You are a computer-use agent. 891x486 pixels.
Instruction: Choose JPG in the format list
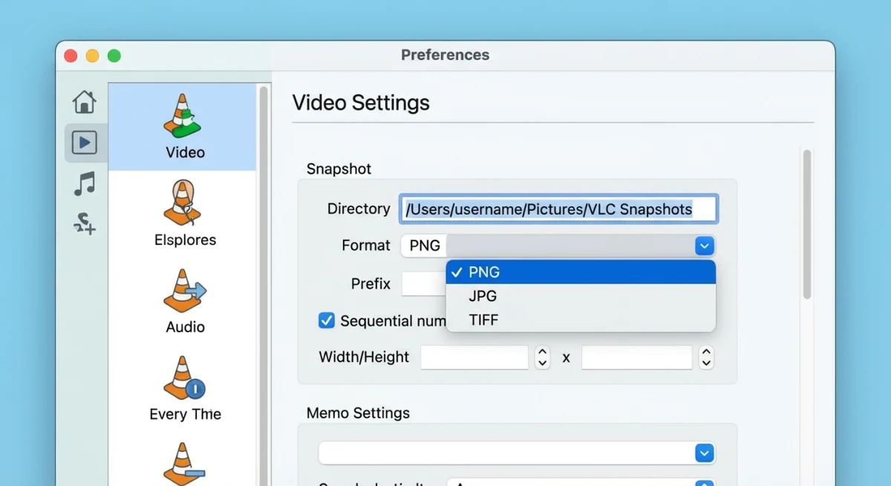pos(581,296)
